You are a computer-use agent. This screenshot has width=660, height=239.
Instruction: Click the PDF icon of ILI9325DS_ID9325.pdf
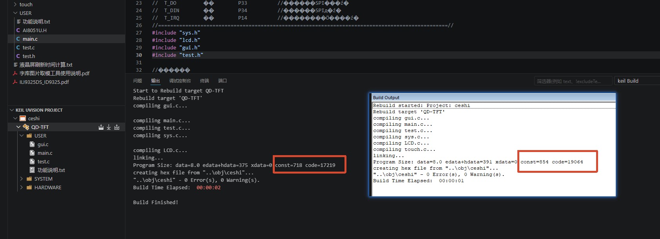coord(15,82)
